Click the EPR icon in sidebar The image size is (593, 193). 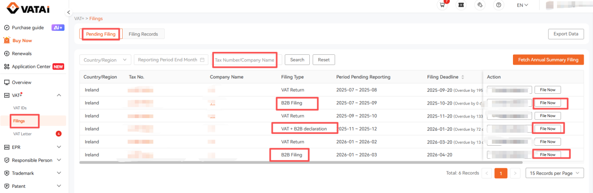coord(7,147)
